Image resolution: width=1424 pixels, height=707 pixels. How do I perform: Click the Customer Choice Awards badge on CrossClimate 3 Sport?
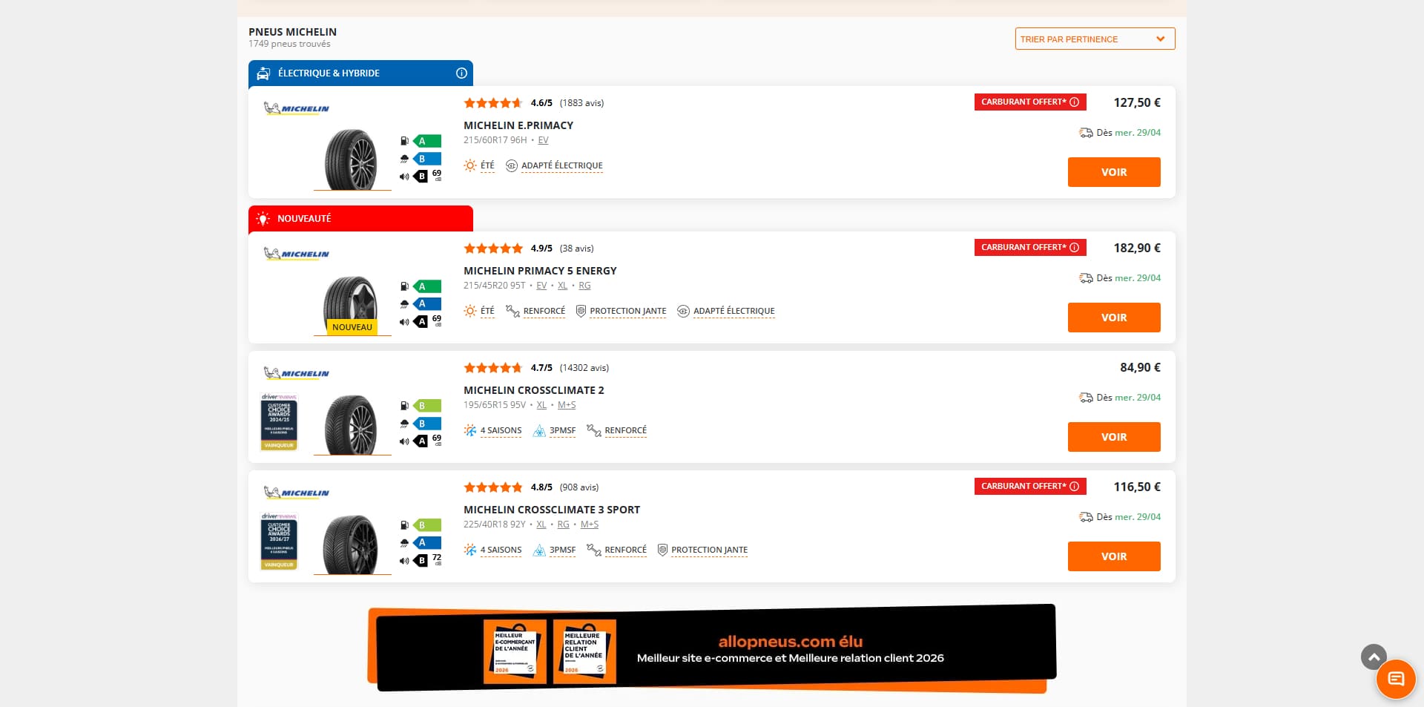[279, 541]
